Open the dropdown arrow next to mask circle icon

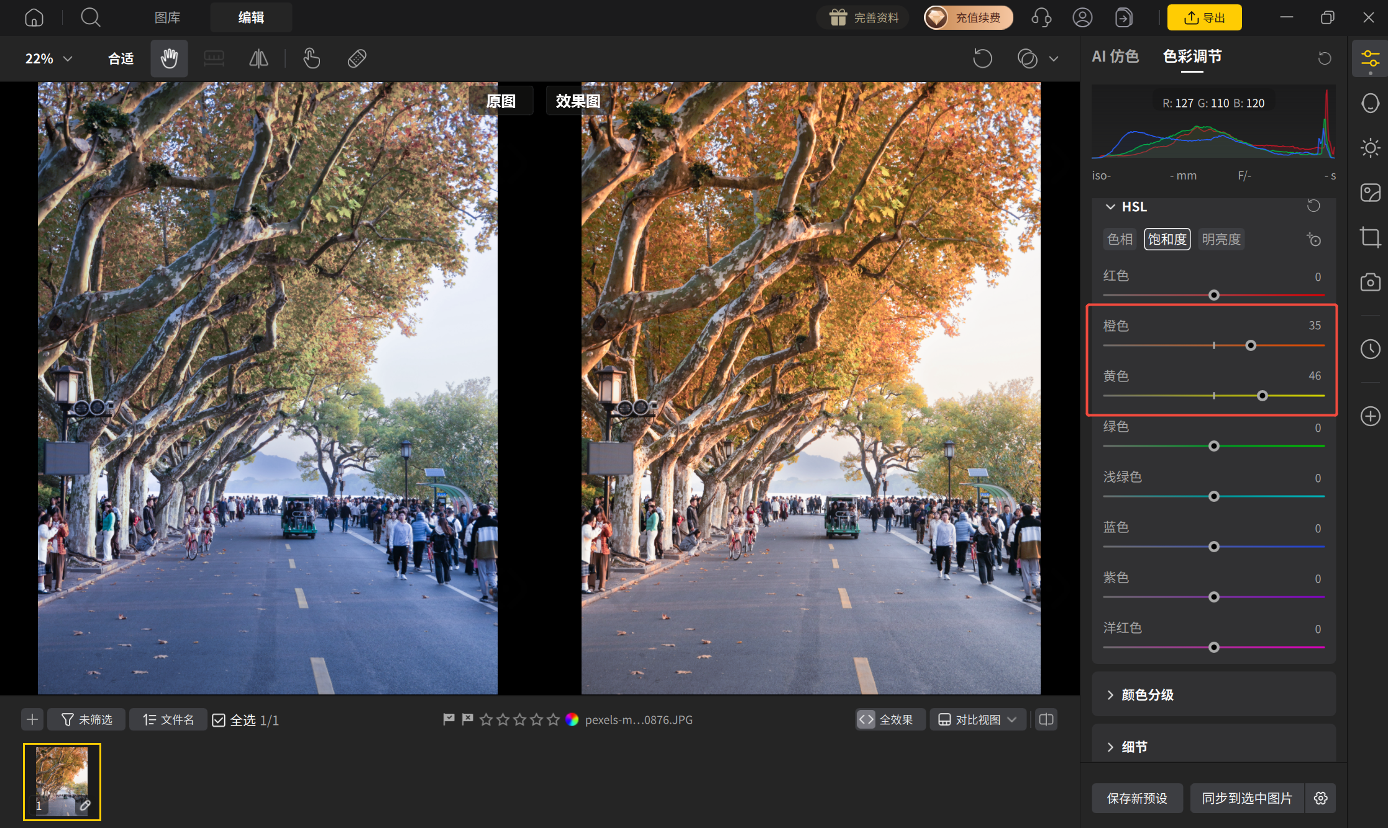pos(1054,59)
